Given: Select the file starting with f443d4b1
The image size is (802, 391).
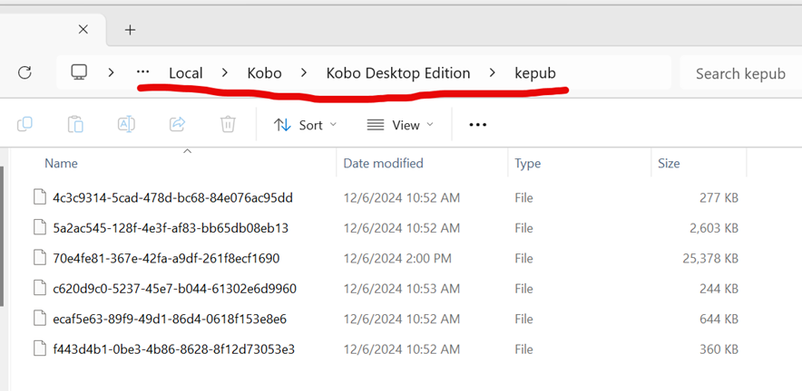Looking at the screenshot, I should pyautogui.click(x=173, y=348).
